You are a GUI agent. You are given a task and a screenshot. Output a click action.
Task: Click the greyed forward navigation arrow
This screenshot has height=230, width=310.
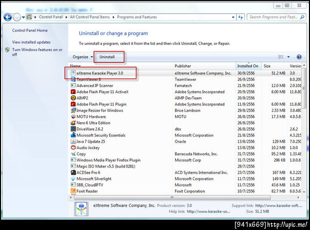(x=17, y=18)
